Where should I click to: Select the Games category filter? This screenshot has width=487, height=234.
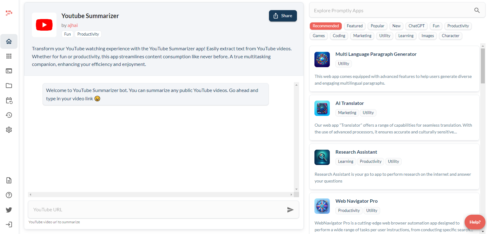(x=319, y=36)
